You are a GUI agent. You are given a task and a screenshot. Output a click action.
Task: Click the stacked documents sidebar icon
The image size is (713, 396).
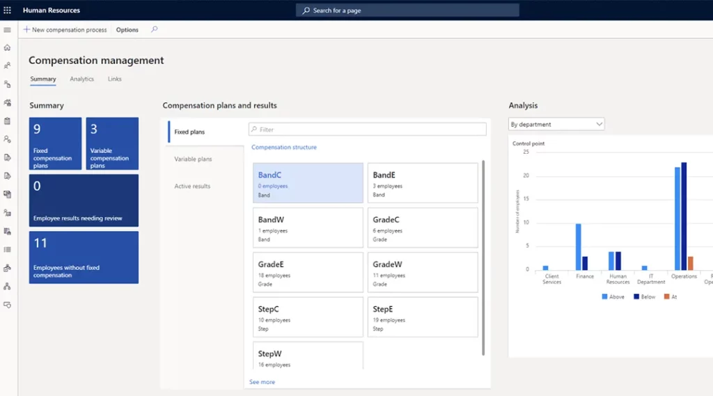[x=7, y=194]
